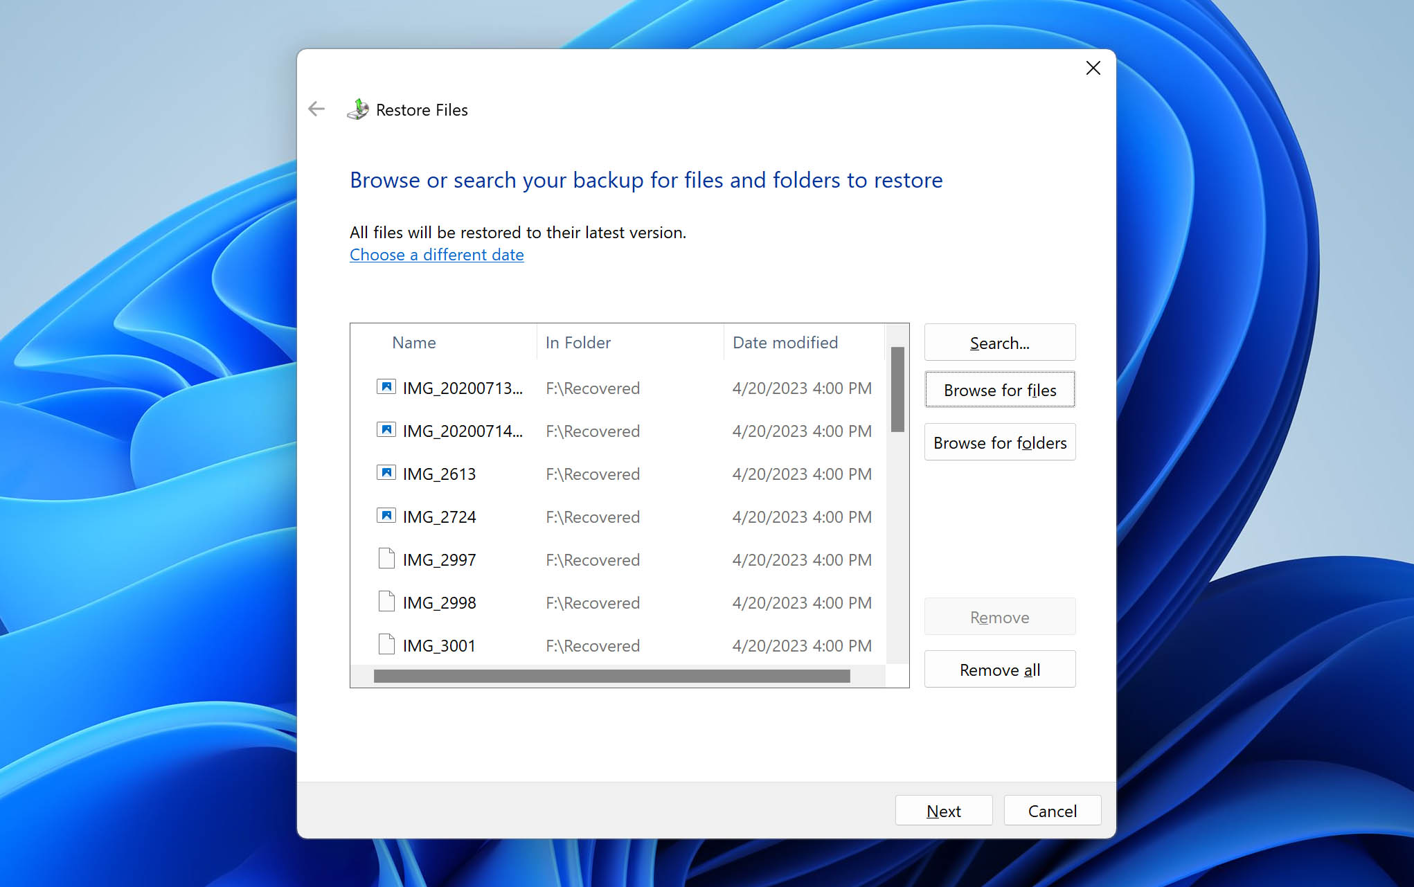Viewport: 1414px width, 887px height.
Task: Select IMG_2613 file icon
Action: [x=385, y=473]
